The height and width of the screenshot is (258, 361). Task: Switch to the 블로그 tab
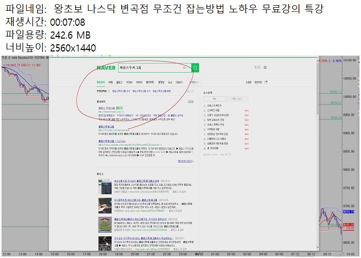click(119, 82)
